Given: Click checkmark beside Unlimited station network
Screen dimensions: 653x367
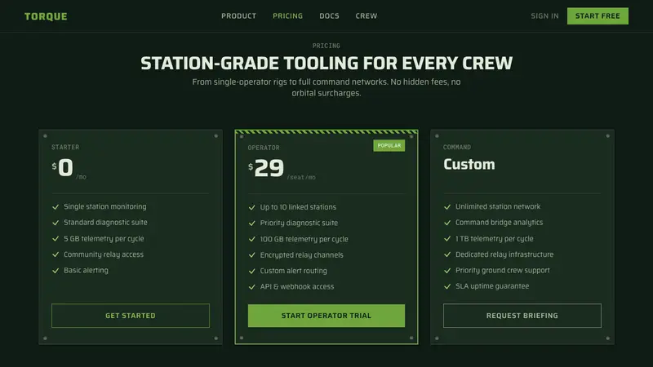Looking at the screenshot, I should 447,207.
